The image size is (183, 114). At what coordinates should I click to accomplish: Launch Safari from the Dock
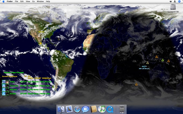[x=77, y=109]
